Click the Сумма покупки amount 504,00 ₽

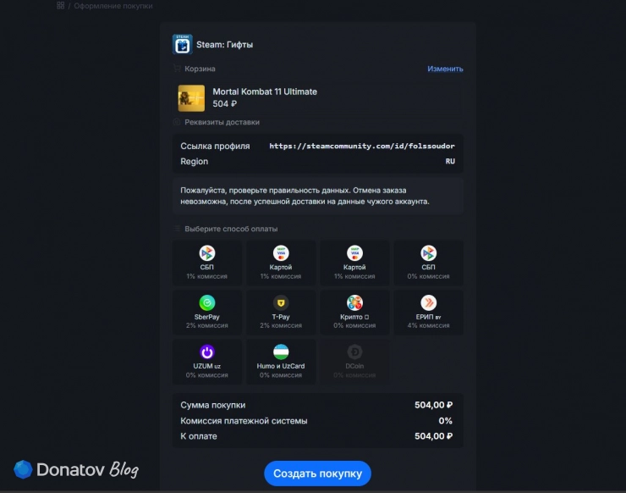tap(433, 405)
